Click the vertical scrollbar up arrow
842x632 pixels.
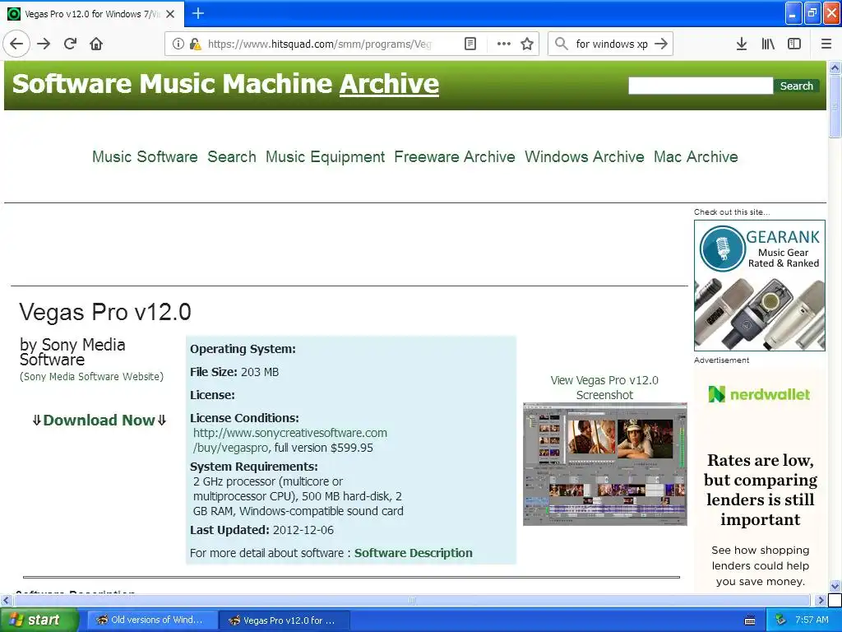click(835, 67)
